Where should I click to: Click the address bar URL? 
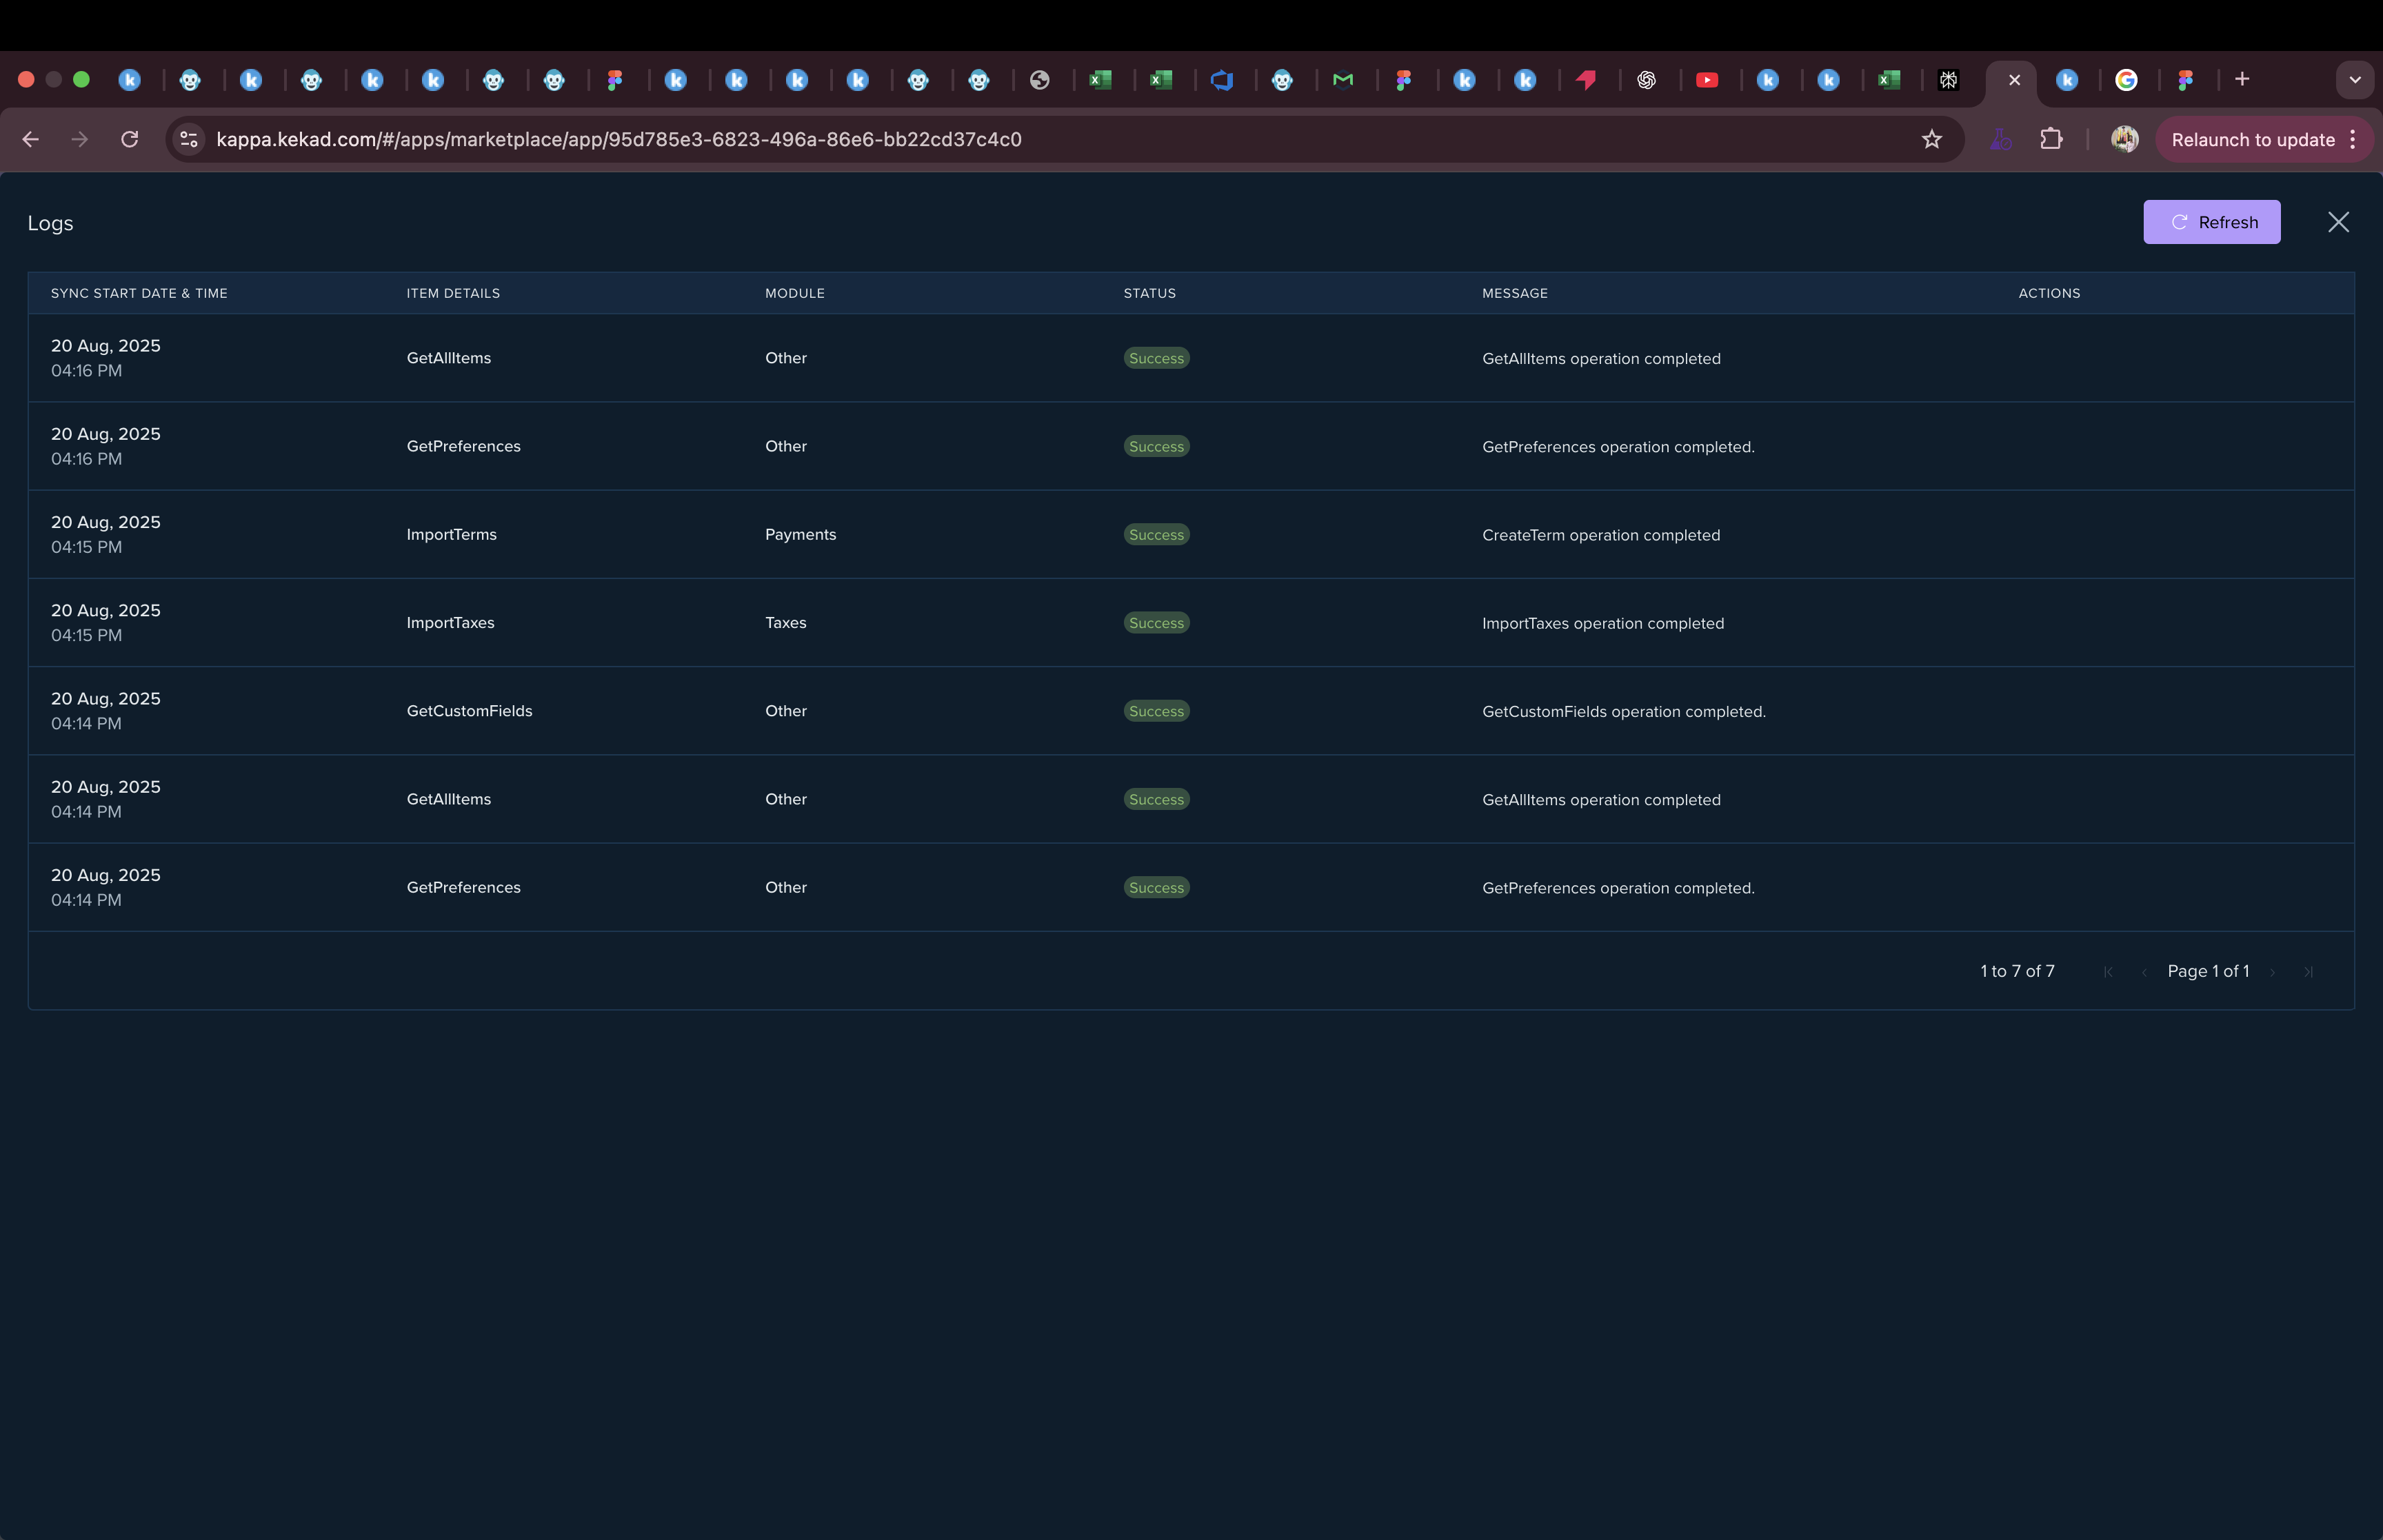(x=619, y=140)
